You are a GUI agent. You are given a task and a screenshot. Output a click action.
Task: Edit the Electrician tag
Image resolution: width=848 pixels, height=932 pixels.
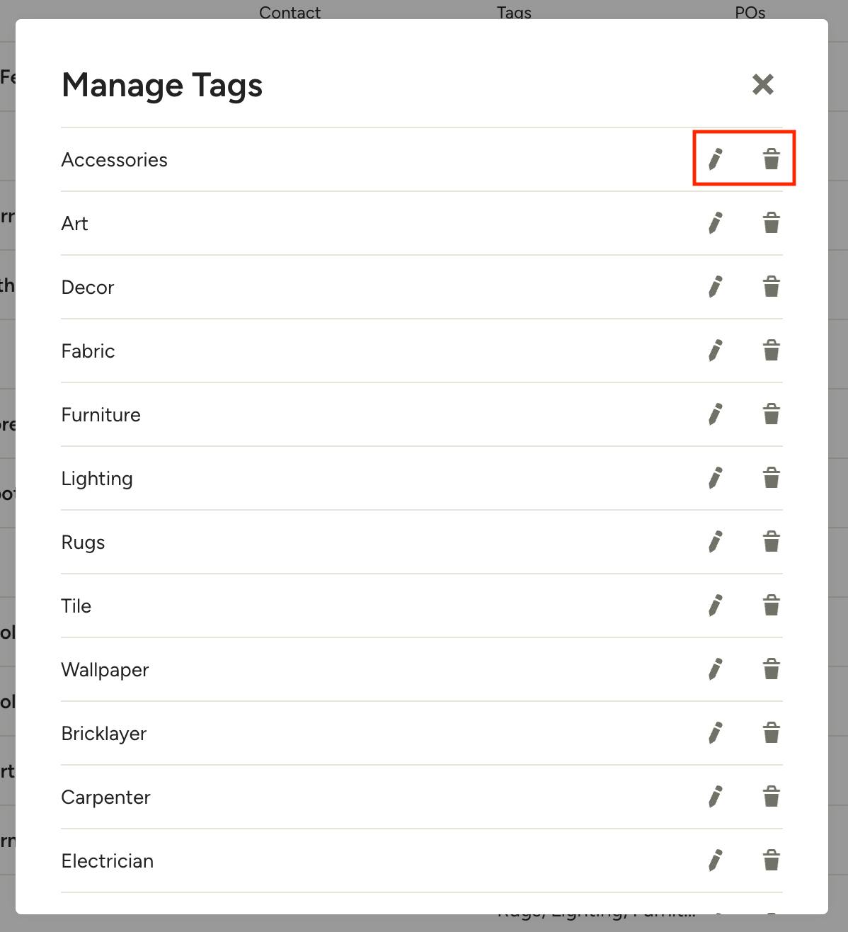click(x=716, y=860)
